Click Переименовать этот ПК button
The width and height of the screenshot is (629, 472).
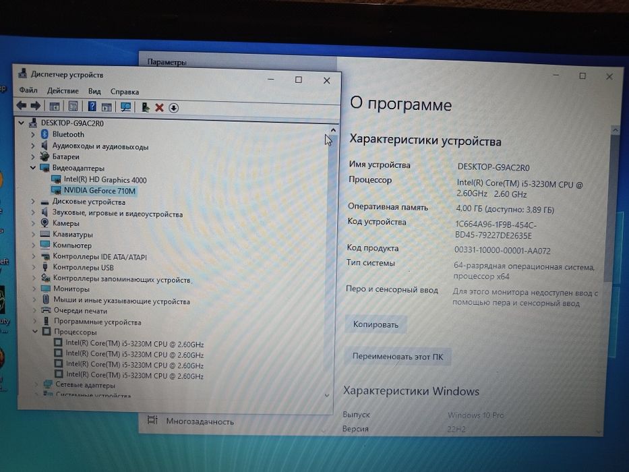pos(398,357)
